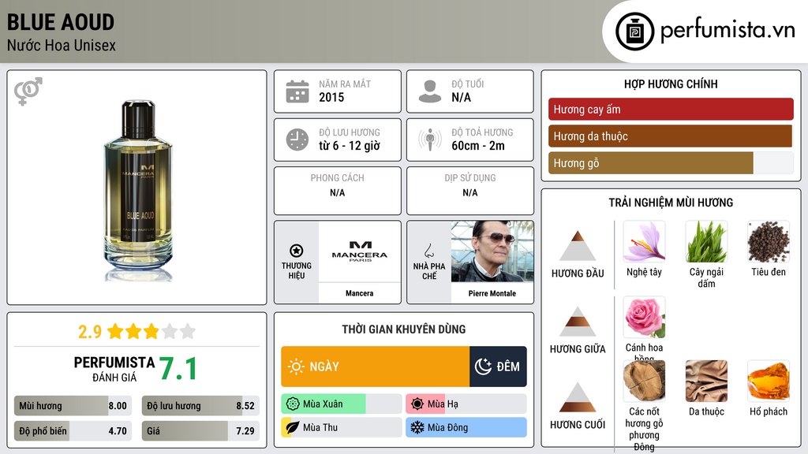Select the Đêm nighttime segment

point(498,367)
